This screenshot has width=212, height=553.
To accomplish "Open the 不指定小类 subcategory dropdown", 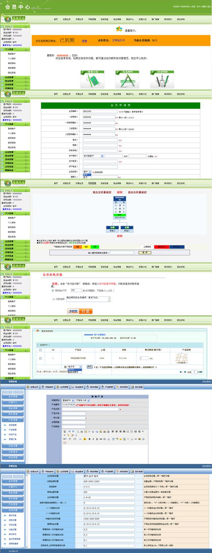I will click(82, 400).
